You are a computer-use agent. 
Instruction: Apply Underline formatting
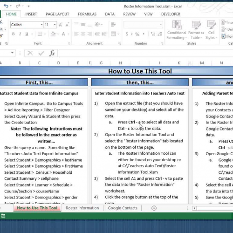point(27,34)
